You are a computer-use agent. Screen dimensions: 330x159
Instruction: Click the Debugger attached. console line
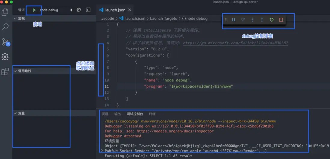(x=124, y=136)
